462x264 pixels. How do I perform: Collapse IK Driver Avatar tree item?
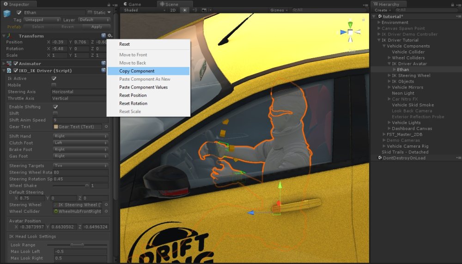tap(389, 64)
